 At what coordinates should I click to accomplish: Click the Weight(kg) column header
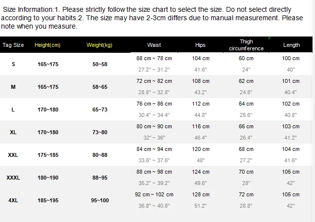coord(99,45)
